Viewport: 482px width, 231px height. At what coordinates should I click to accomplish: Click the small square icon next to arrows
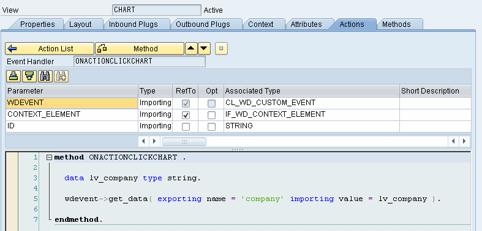click(x=221, y=49)
